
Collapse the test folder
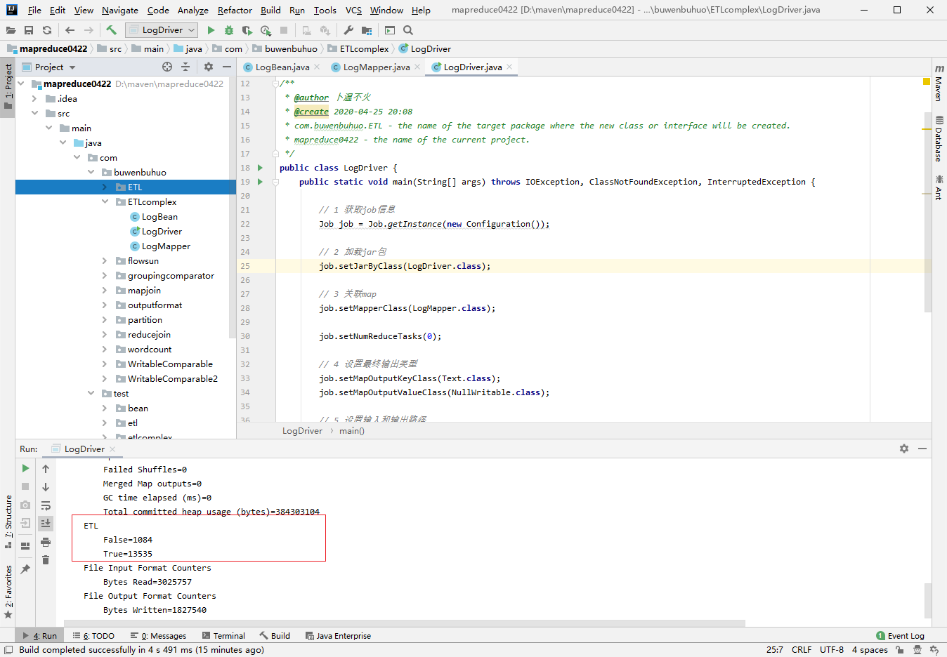[x=91, y=394]
